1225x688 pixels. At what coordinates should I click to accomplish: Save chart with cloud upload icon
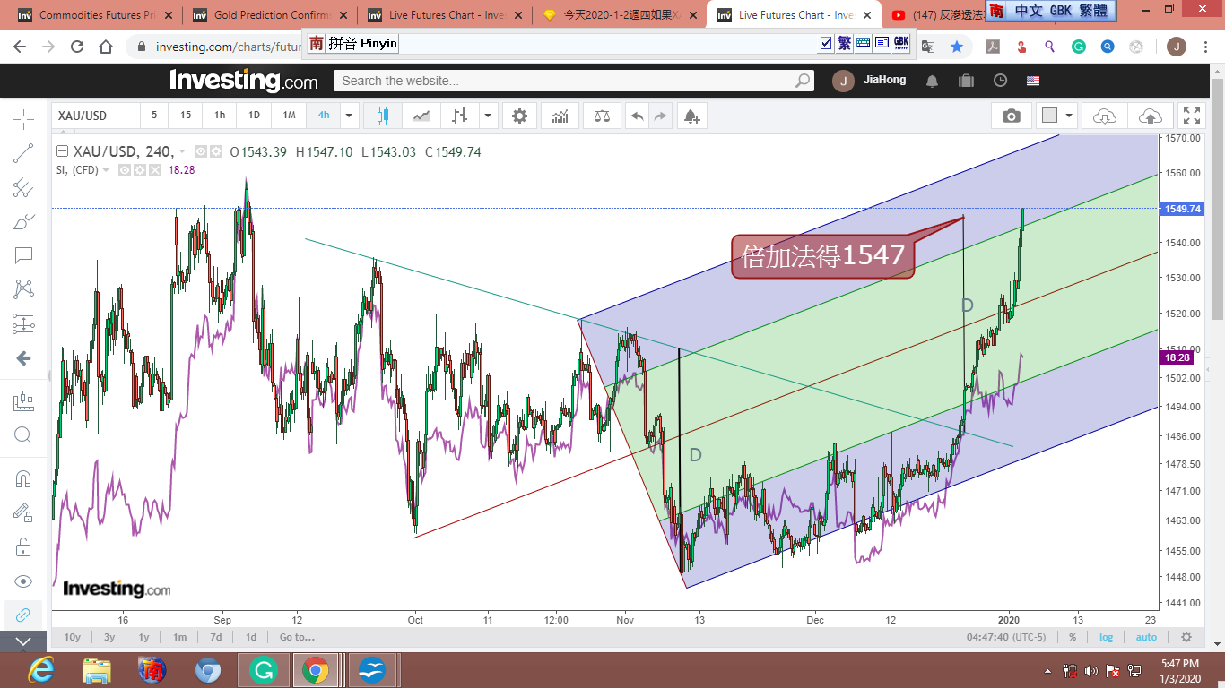pos(1150,116)
